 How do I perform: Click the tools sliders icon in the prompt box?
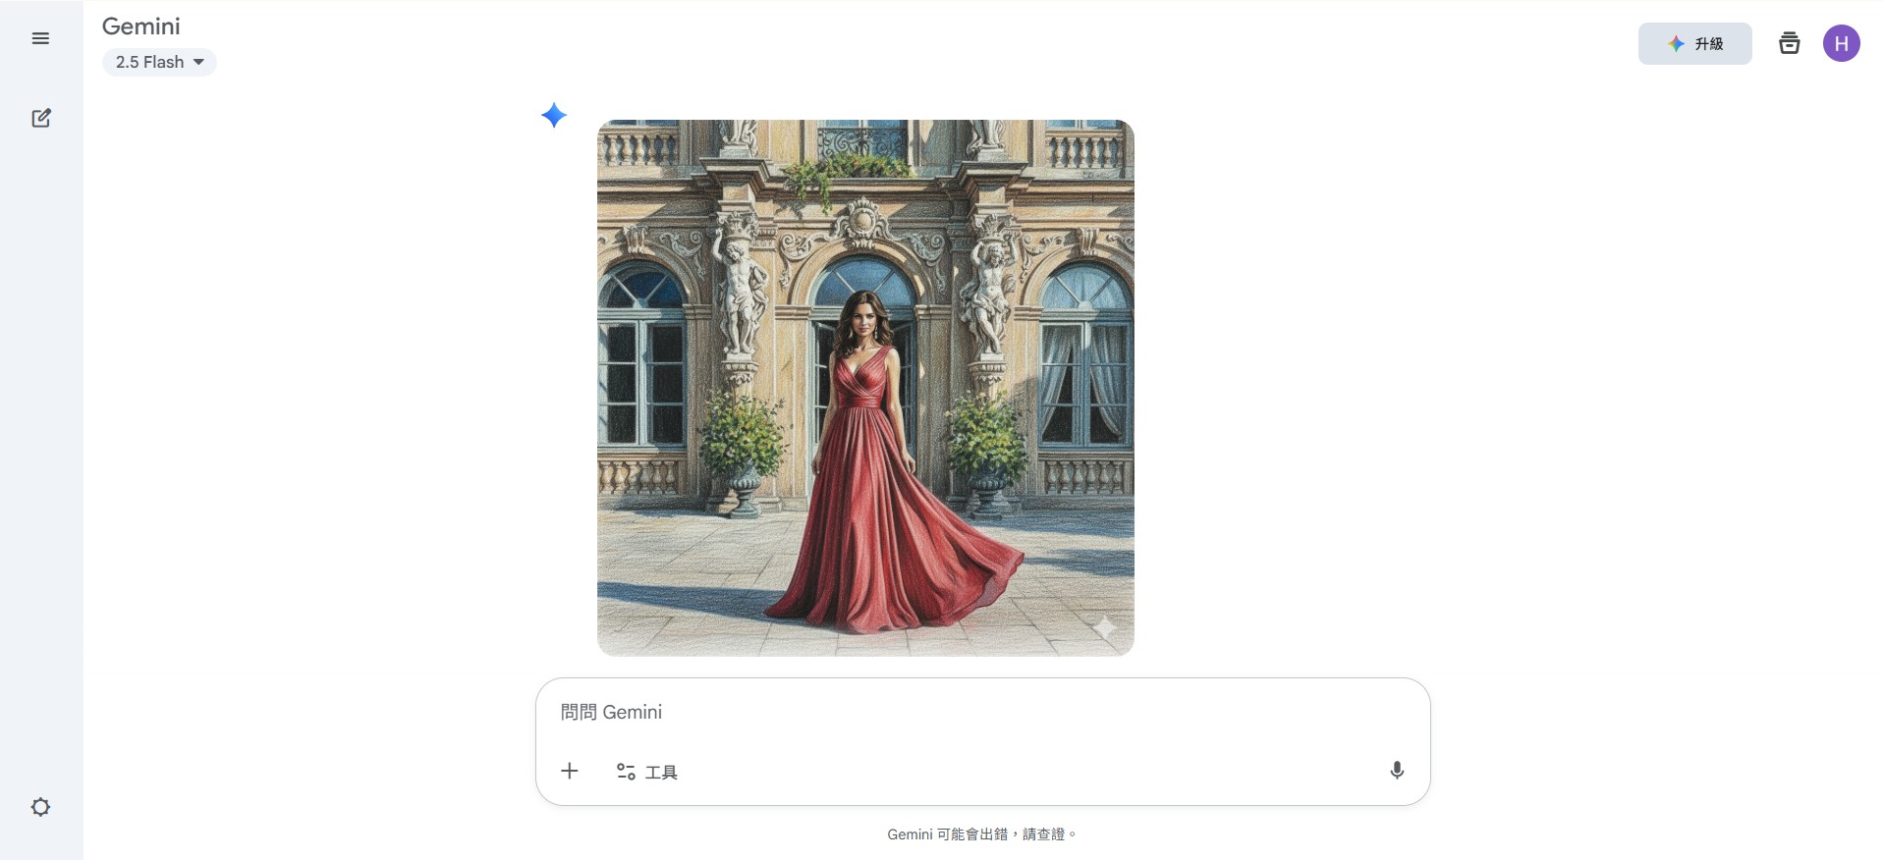point(626,772)
